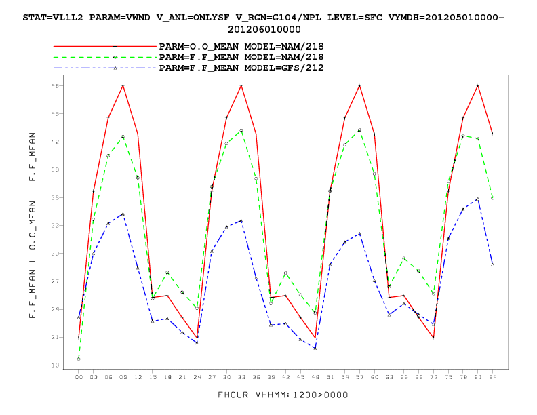This screenshot has height=415, width=537.
Task: Click y-axis tick label 30
Action: tap(55, 254)
